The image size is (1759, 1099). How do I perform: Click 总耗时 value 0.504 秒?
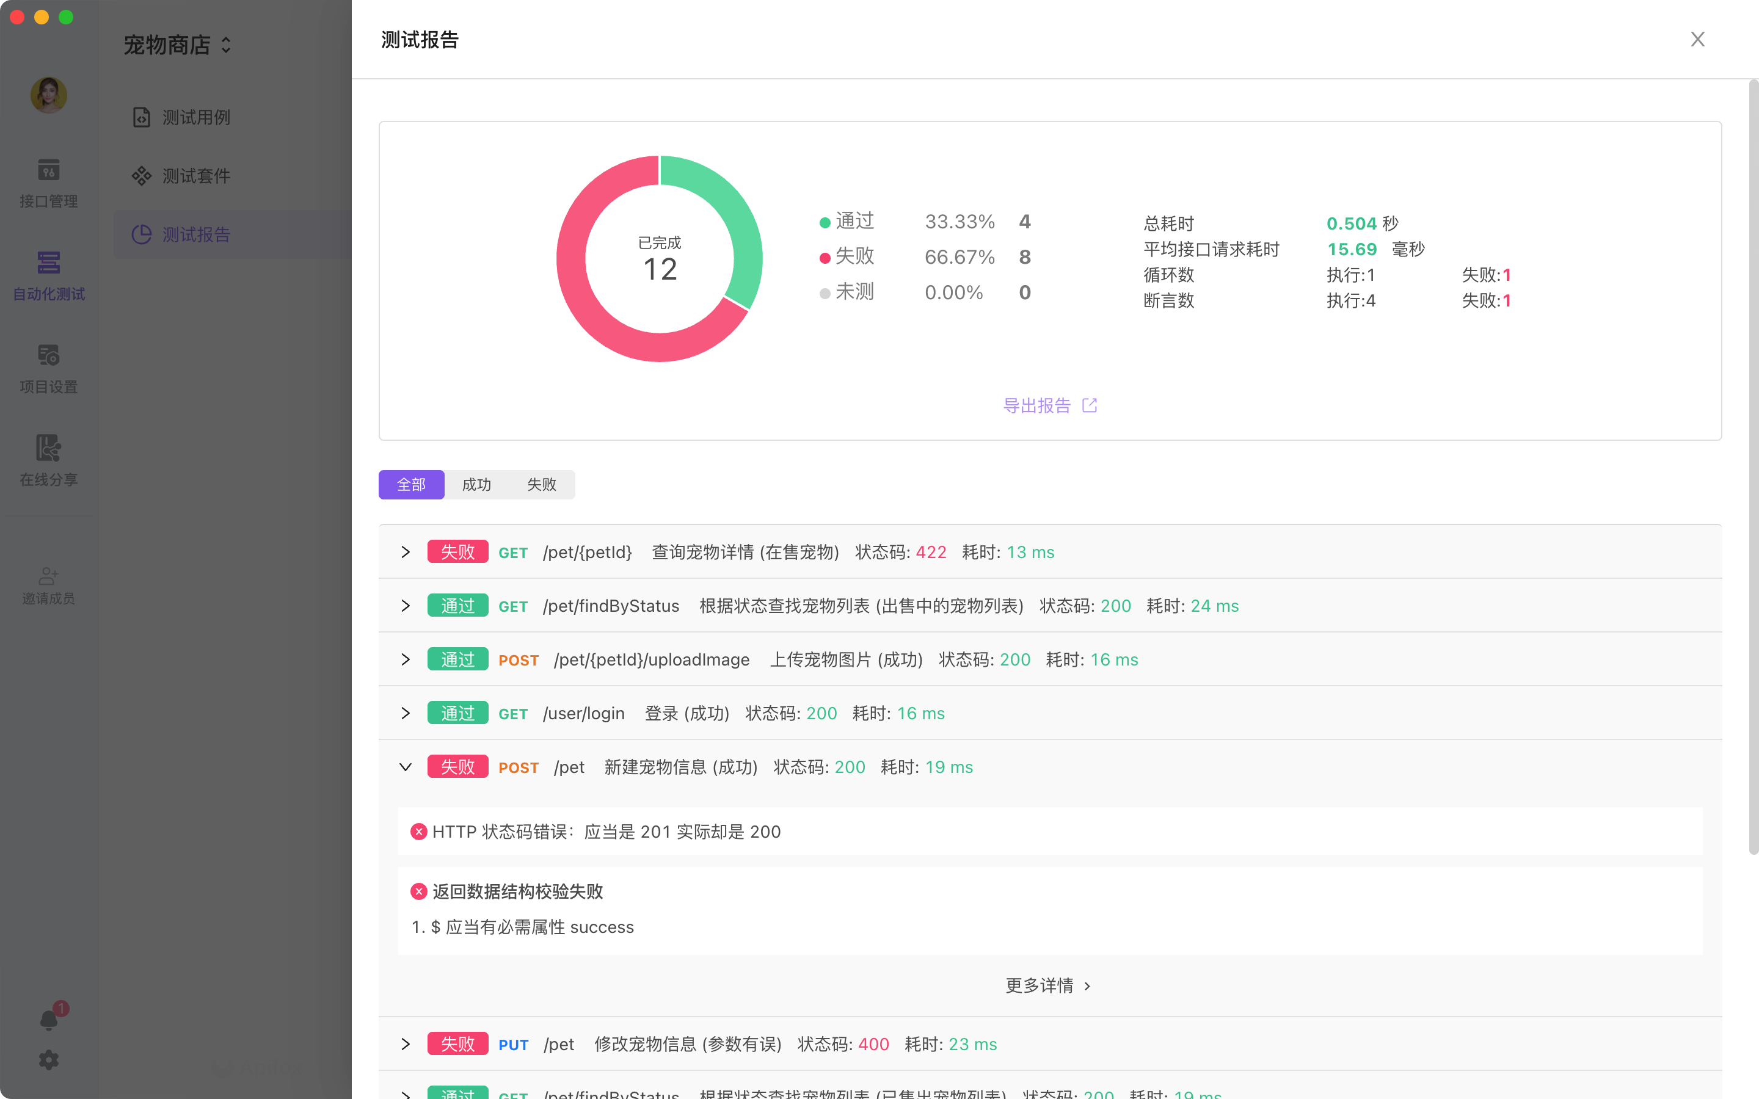coord(1362,223)
